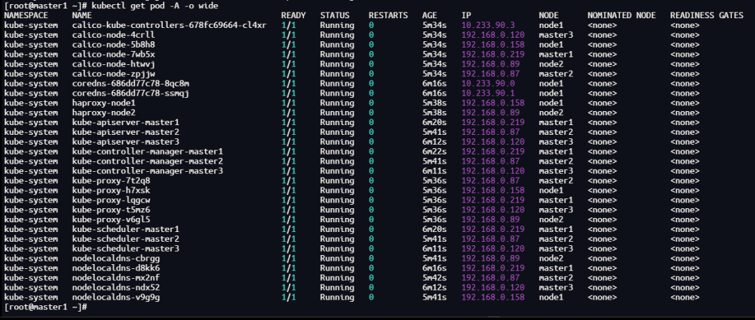
Task: Click pod name calico-node-5b8h8
Action: pos(113,44)
